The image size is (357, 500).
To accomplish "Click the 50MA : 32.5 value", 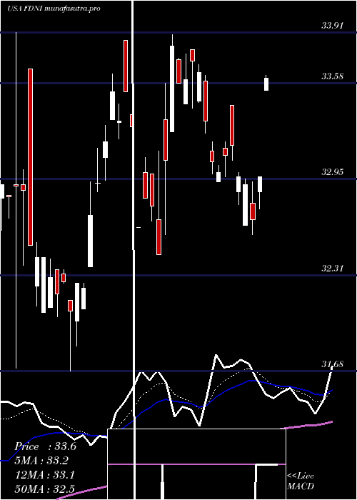I will point(46,489).
